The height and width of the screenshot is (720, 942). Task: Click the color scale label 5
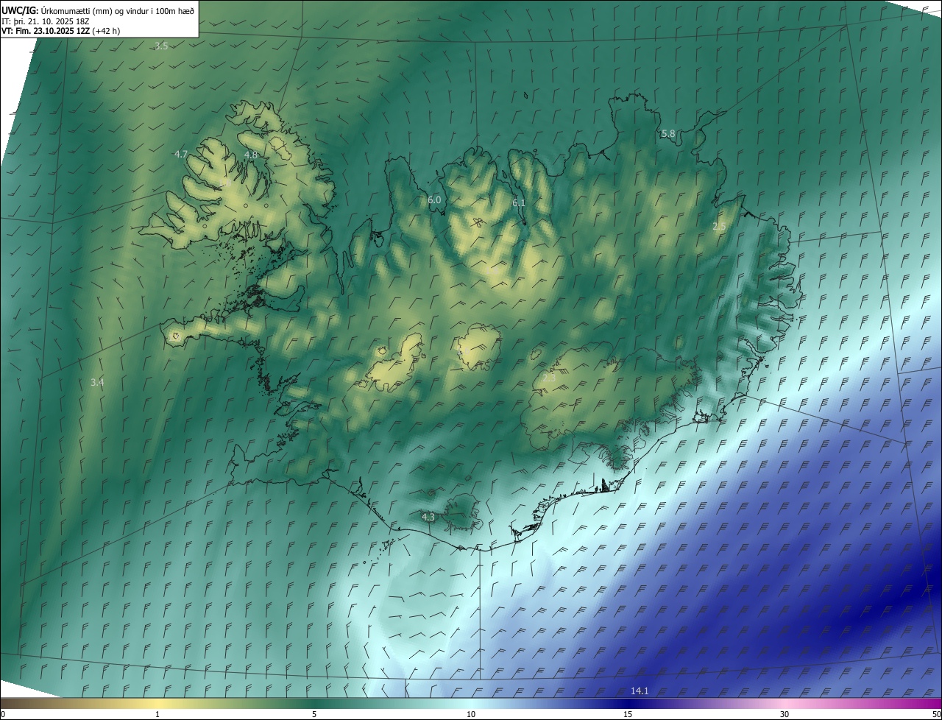314,714
